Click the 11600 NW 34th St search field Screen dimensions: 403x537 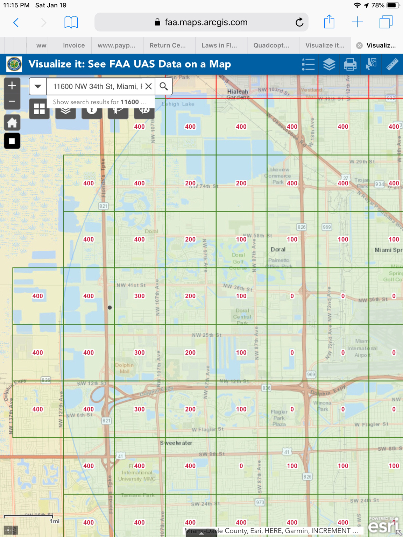click(98, 86)
